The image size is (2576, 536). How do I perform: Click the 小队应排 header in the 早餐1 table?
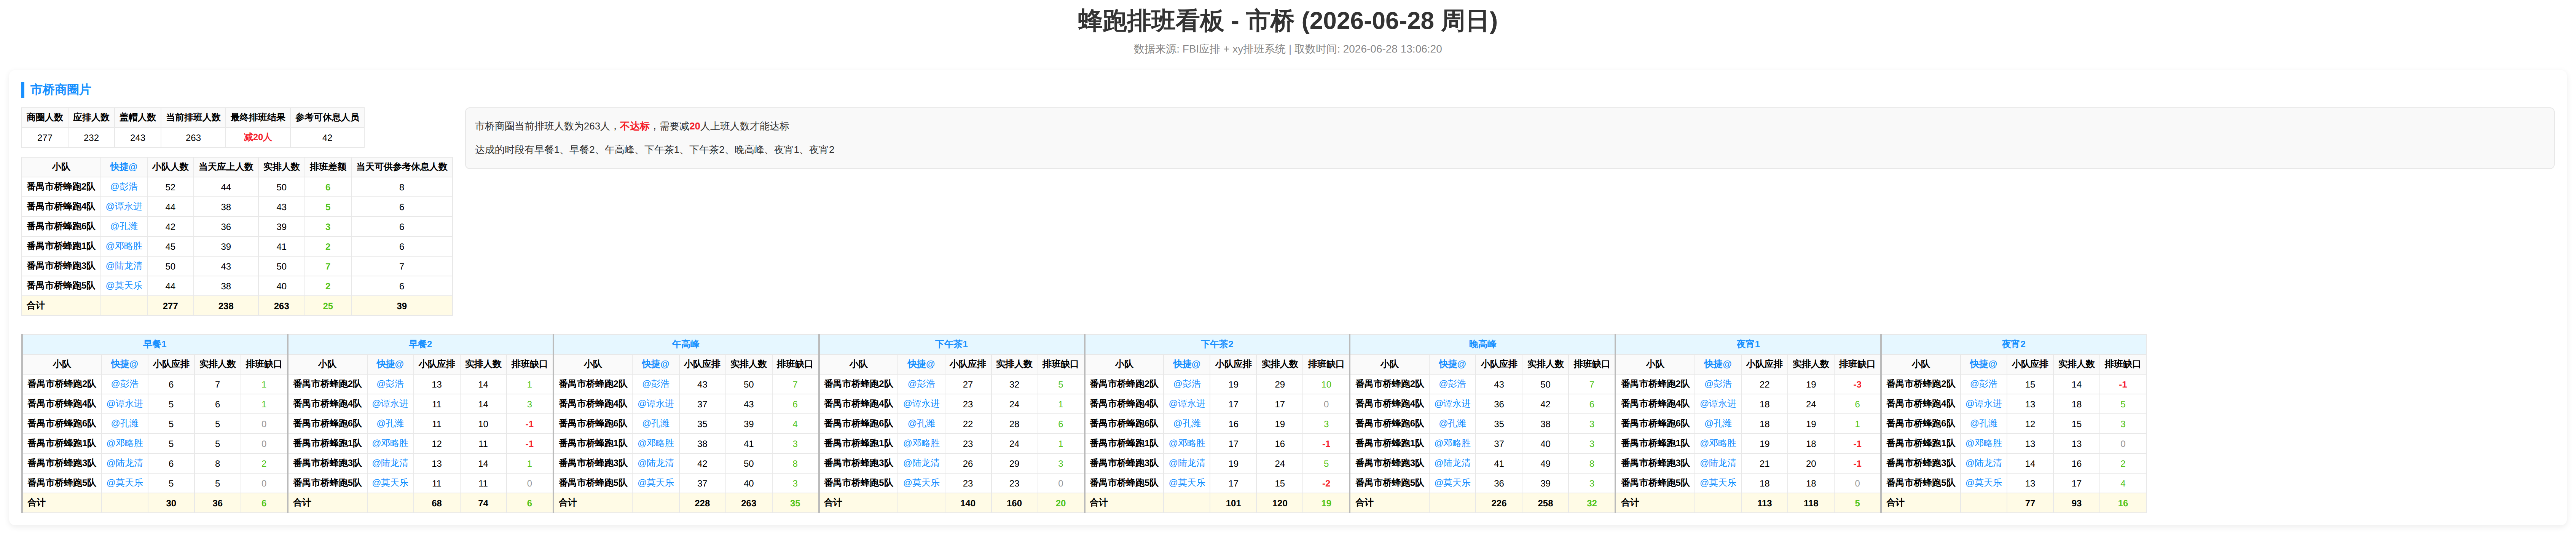(x=171, y=364)
